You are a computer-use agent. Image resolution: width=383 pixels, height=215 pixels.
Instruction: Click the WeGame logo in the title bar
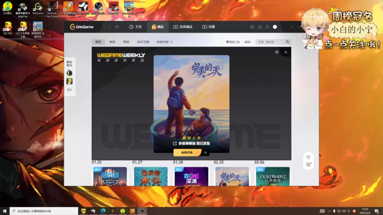point(81,27)
